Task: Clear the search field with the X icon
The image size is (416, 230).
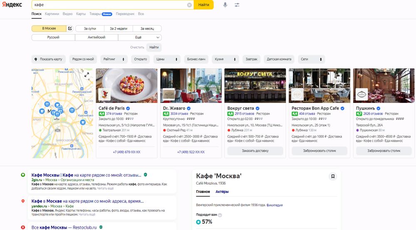Action: [189, 5]
